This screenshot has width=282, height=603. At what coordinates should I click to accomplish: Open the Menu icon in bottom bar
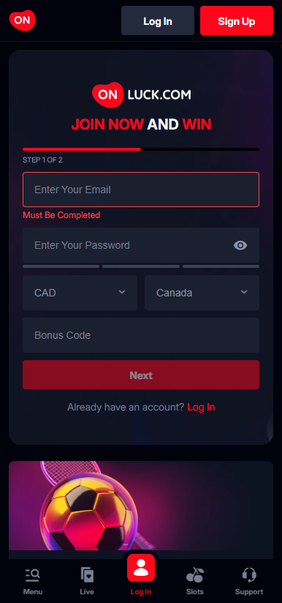33,575
